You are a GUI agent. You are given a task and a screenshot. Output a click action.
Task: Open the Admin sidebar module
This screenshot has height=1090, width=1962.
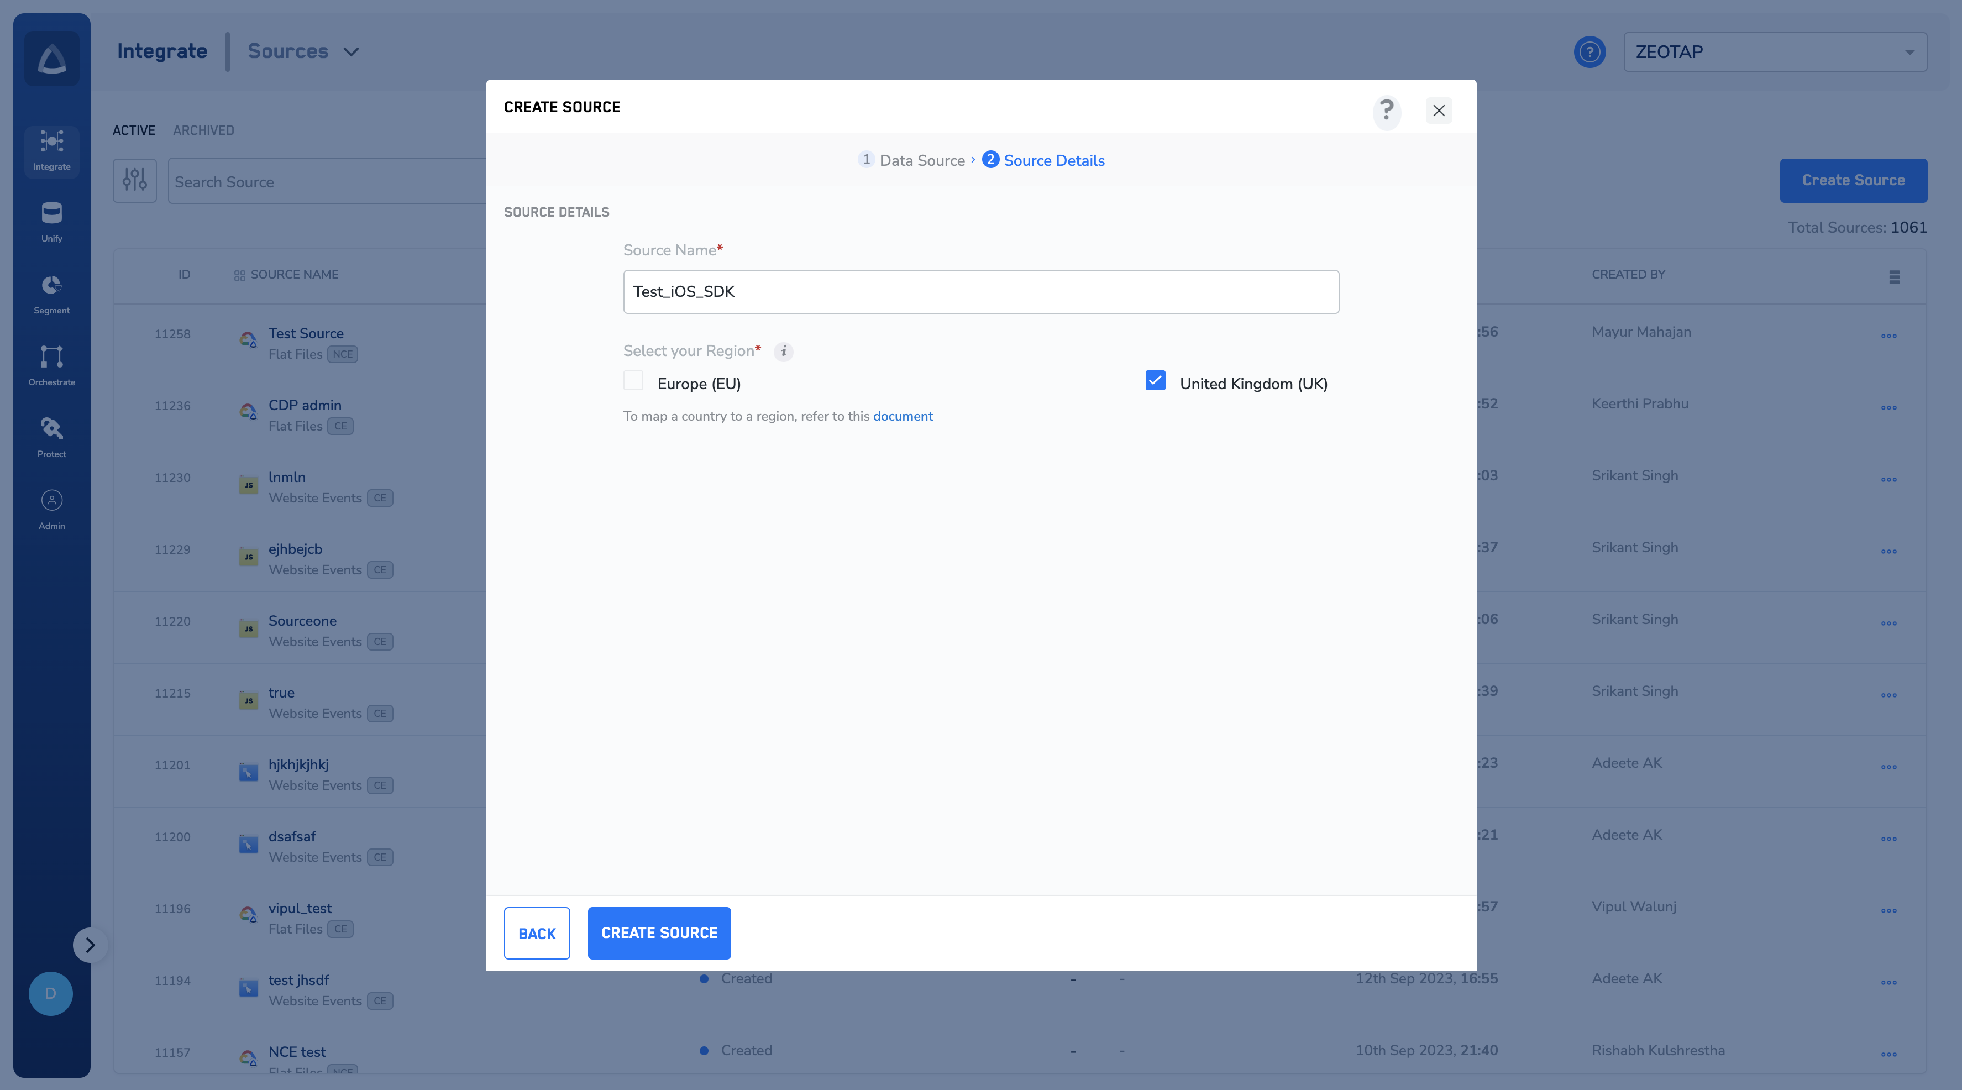[x=52, y=510]
